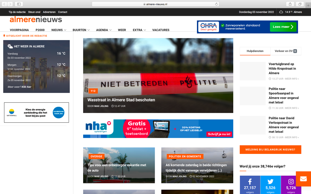Open Twitter followers tile
The width and height of the screenshot is (311, 194).
(270, 185)
